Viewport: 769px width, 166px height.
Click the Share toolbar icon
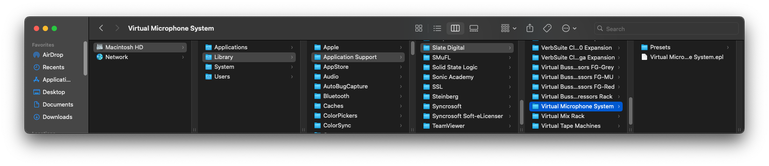point(530,28)
